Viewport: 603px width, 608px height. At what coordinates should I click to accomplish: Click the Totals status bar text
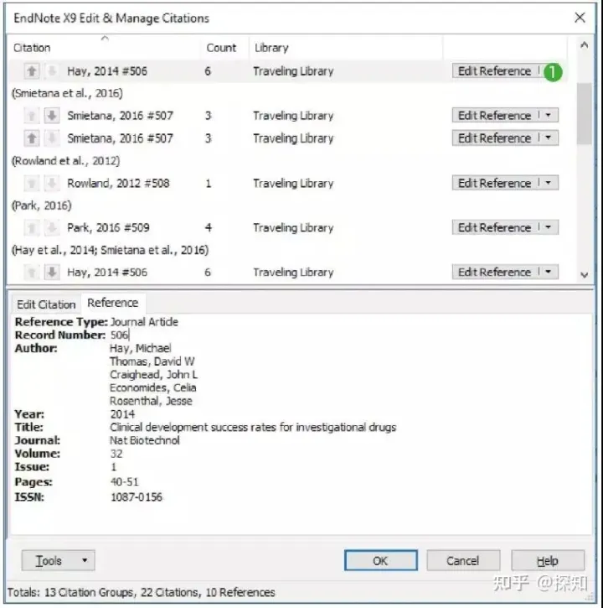(141, 593)
